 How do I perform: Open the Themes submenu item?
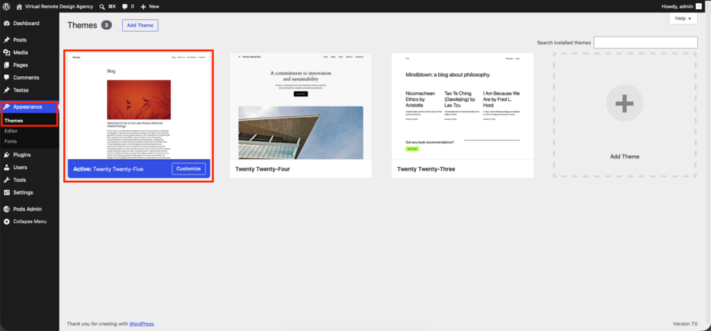pyautogui.click(x=14, y=120)
